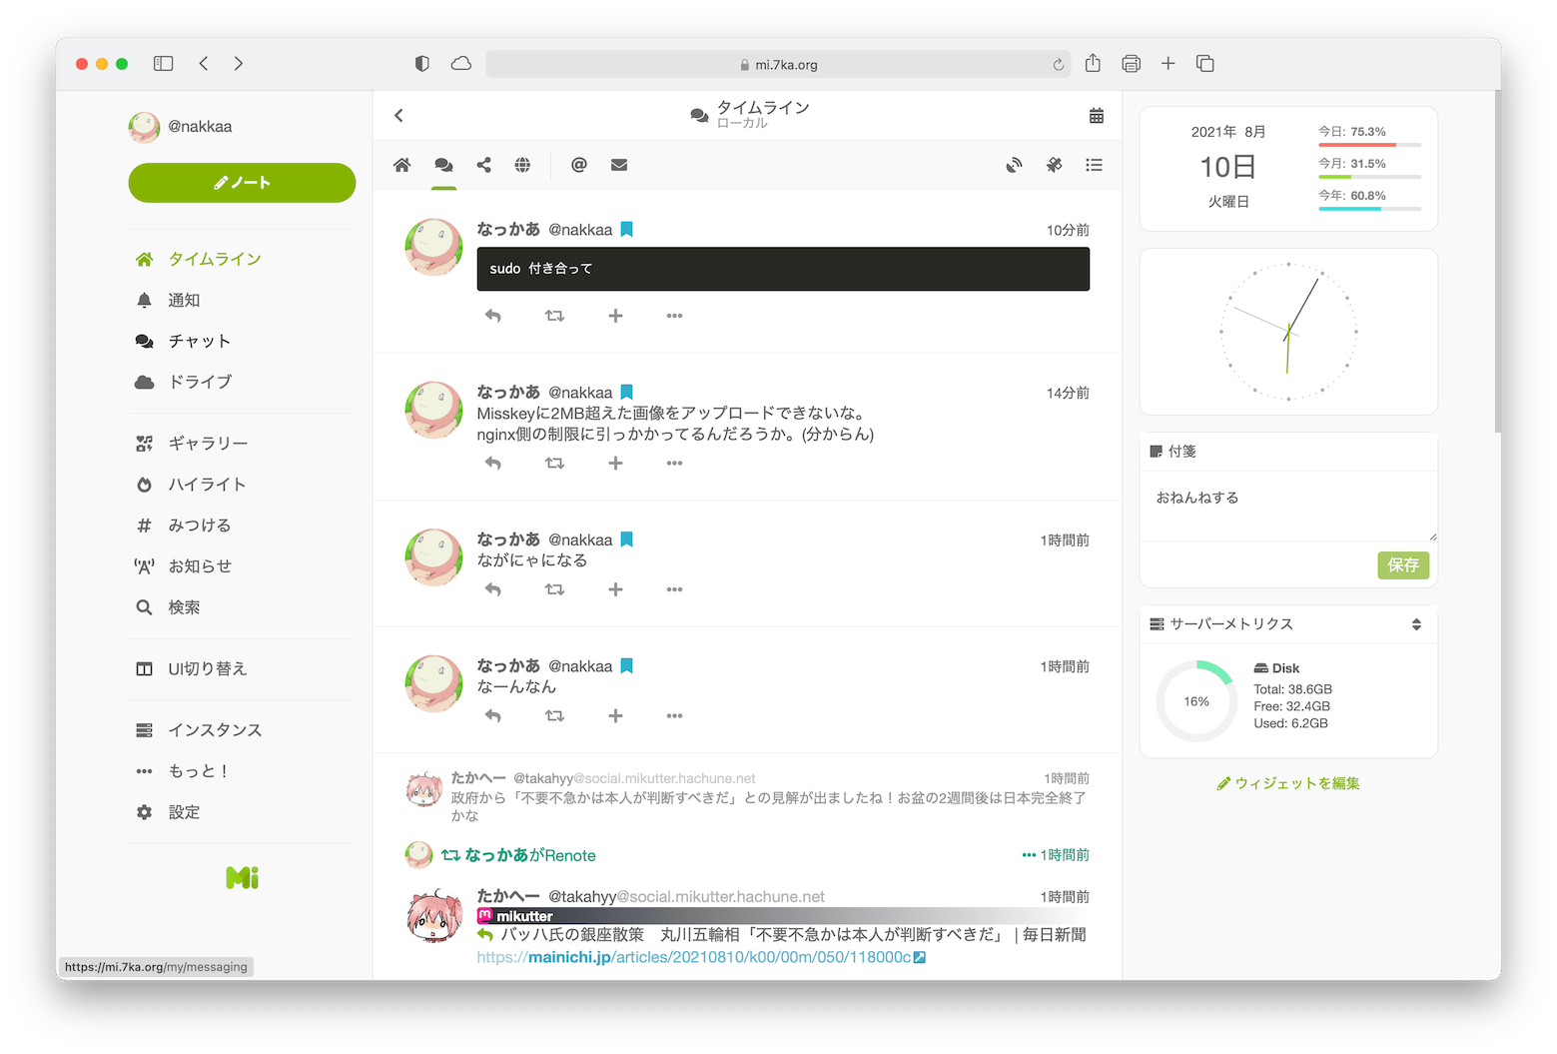Switch to the home timeline tab
Viewport: 1557px width, 1054px height.
(x=401, y=165)
